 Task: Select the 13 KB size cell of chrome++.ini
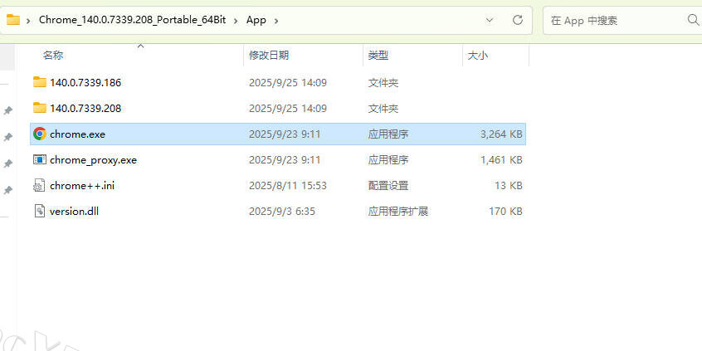(x=509, y=186)
